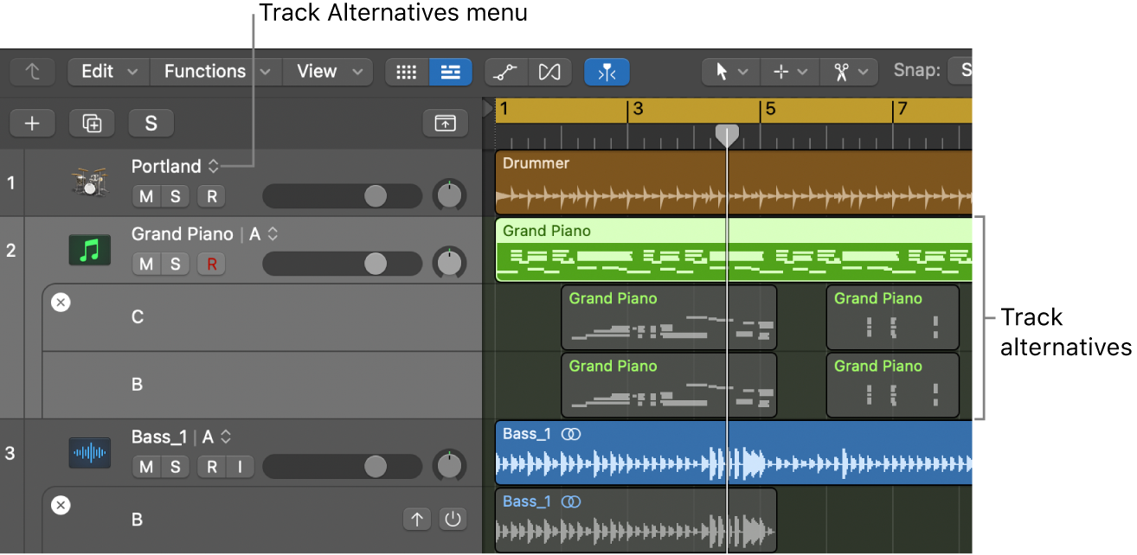Viewport: 1137px width, 555px height.
Task: Select track number 3 header
Action: [11, 453]
